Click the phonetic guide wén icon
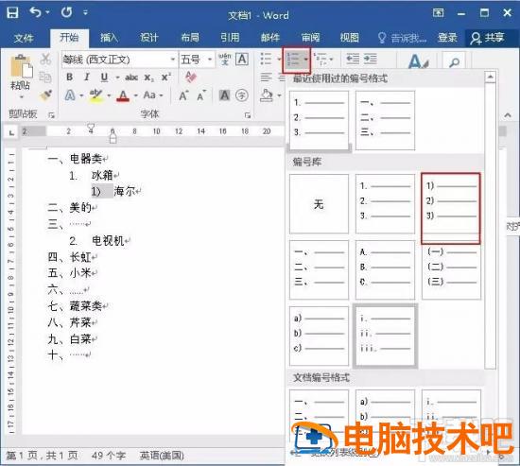Screen dimensions: 520x466 click(224, 60)
